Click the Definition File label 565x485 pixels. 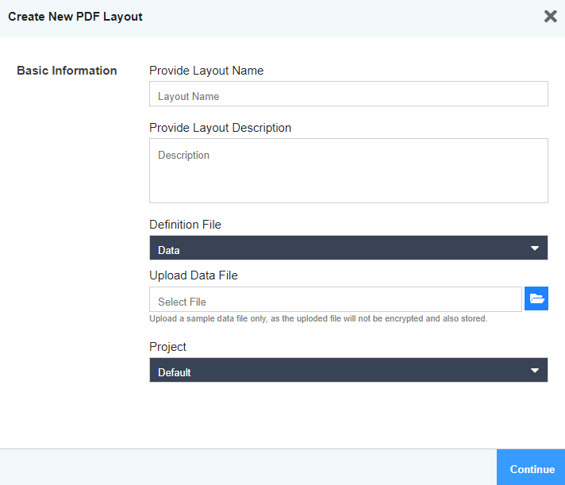tap(185, 225)
